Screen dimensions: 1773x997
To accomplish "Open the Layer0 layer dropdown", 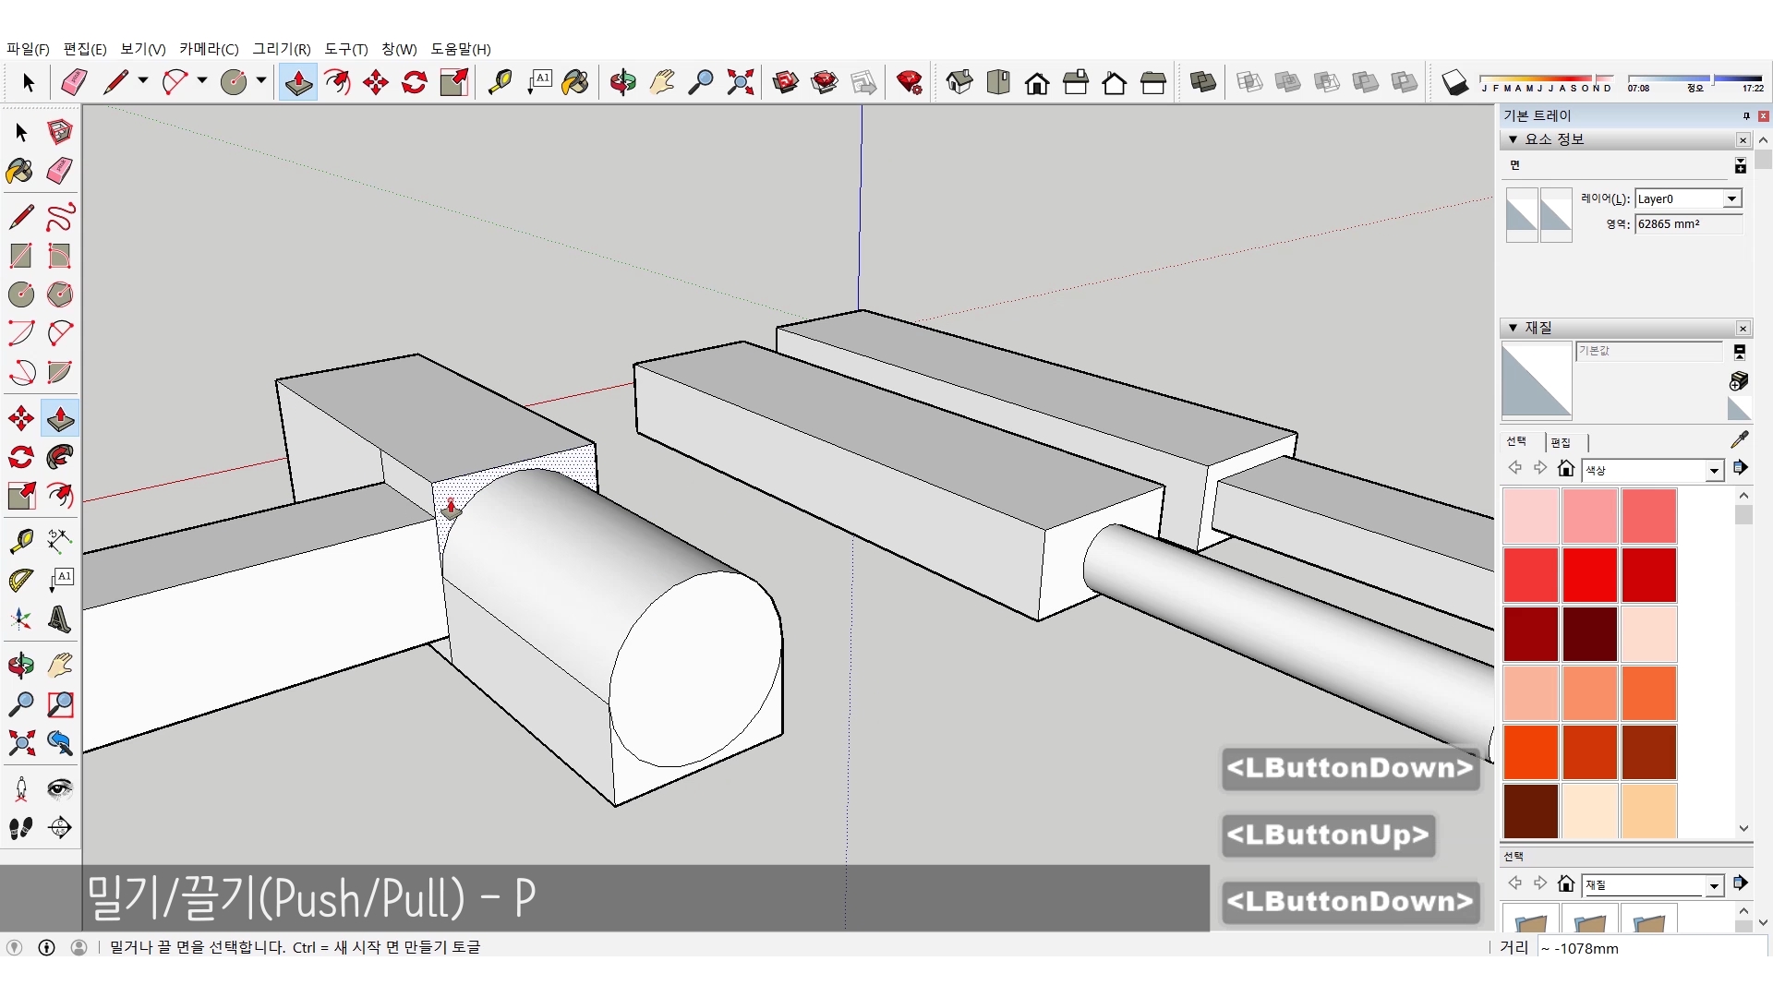I will pos(1731,199).
